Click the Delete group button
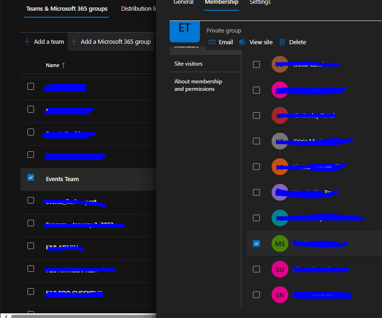The height and width of the screenshot is (318, 382). [x=293, y=42]
